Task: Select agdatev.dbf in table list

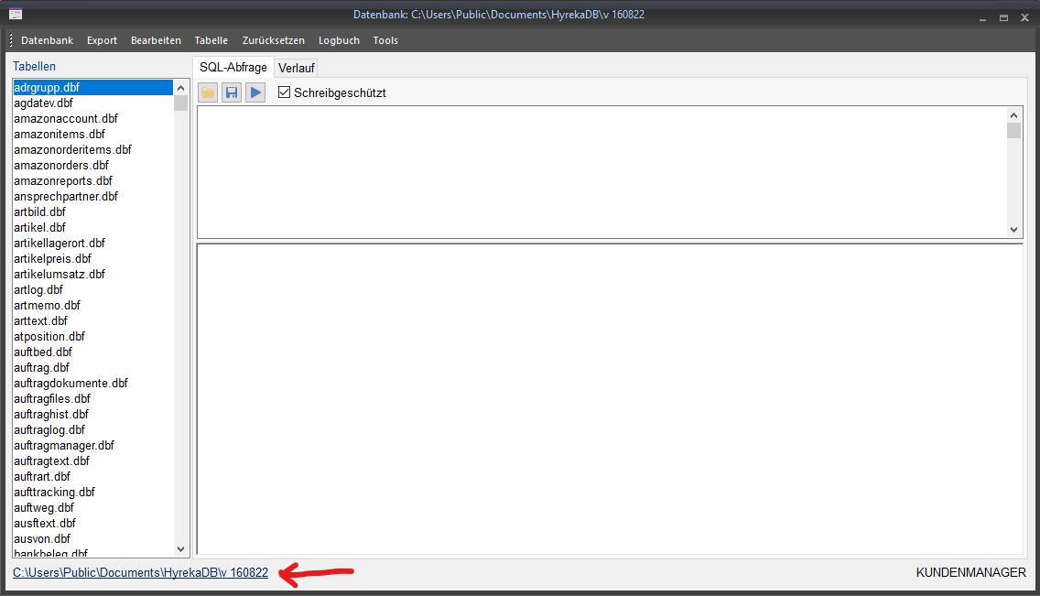Action: click(92, 103)
